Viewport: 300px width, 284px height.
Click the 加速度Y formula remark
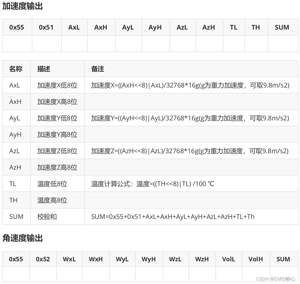click(190, 118)
